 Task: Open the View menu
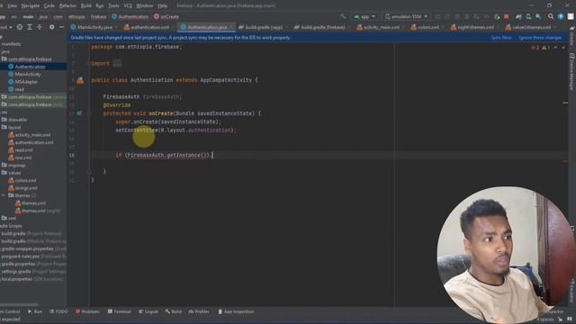(12, 6)
